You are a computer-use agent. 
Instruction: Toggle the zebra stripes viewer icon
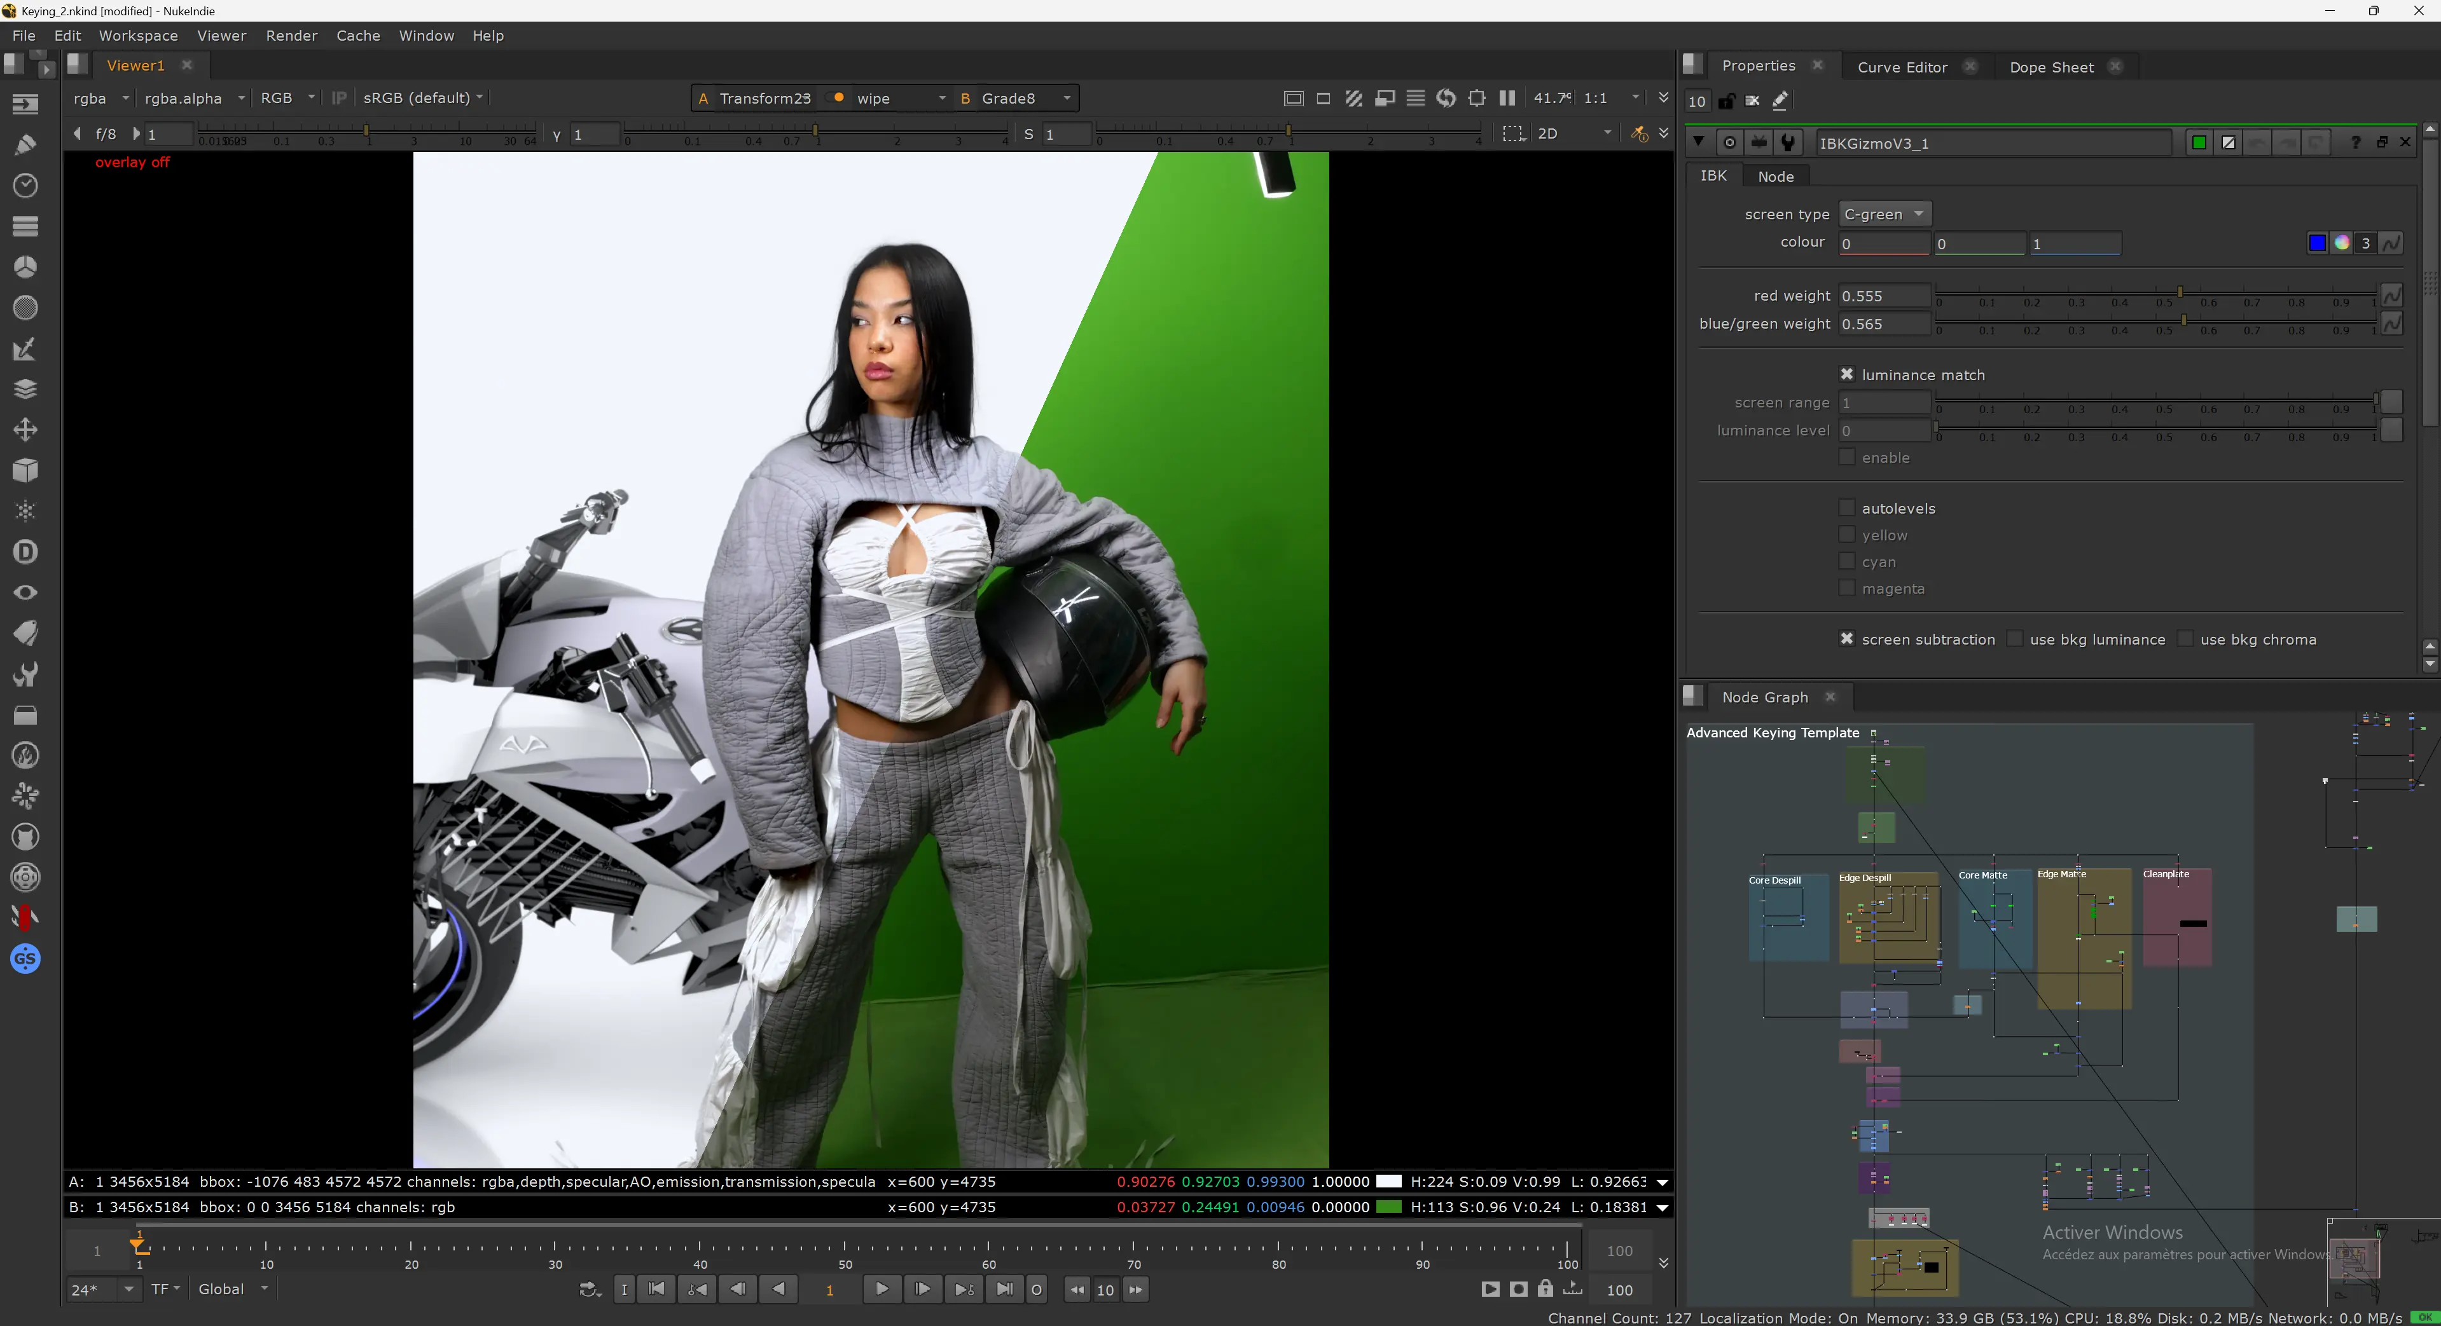pos(1354,99)
